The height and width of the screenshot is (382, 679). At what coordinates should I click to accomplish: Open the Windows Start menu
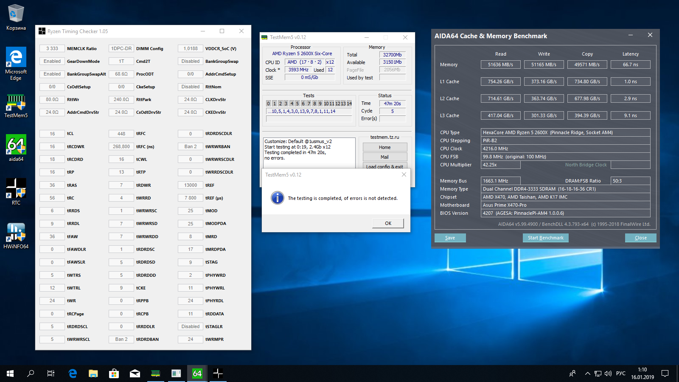click(10, 374)
